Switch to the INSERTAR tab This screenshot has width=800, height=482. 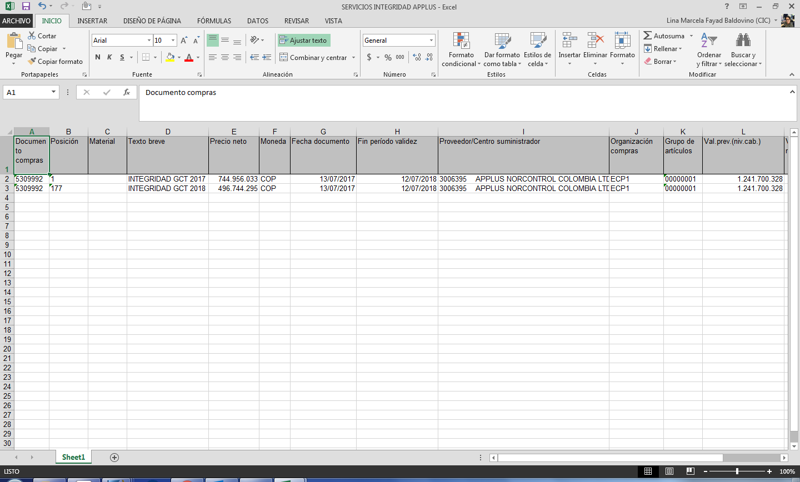(x=92, y=21)
